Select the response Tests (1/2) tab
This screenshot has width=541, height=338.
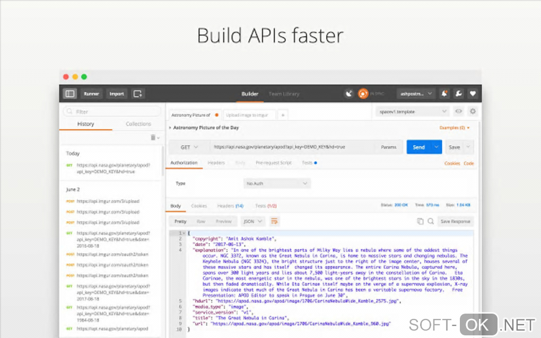coord(266,206)
